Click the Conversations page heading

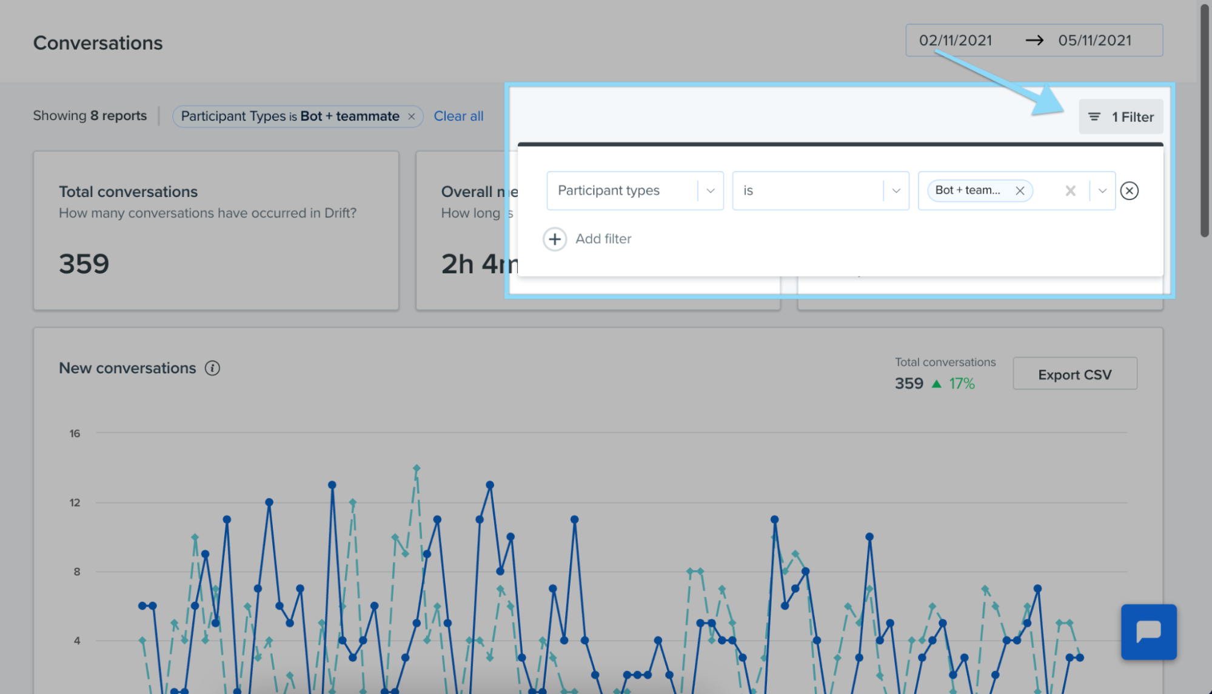(x=98, y=43)
